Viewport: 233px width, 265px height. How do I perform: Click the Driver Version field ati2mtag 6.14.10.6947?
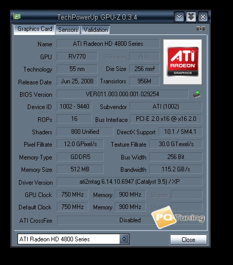[130, 182]
